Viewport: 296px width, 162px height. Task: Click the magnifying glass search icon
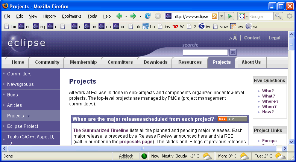[278, 16]
